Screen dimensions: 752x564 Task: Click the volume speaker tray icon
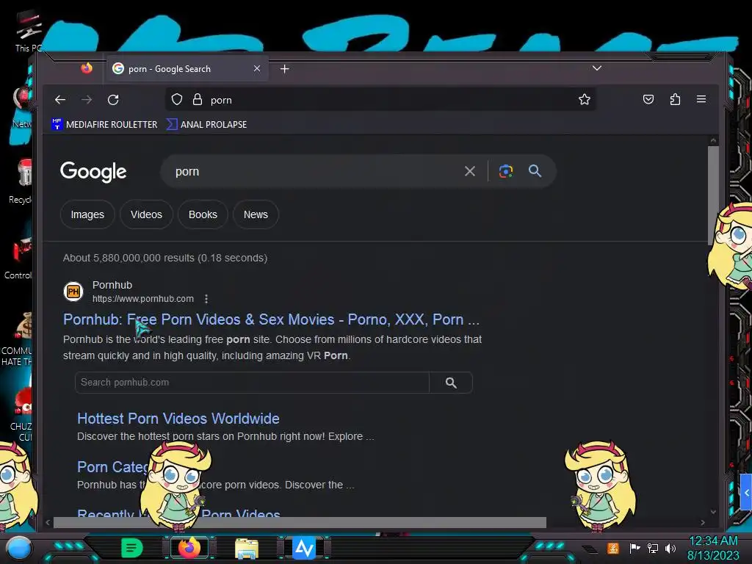(670, 548)
